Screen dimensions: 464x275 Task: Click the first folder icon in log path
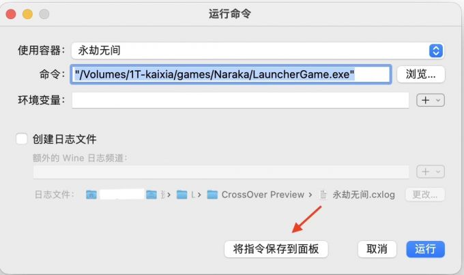(91, 195)
